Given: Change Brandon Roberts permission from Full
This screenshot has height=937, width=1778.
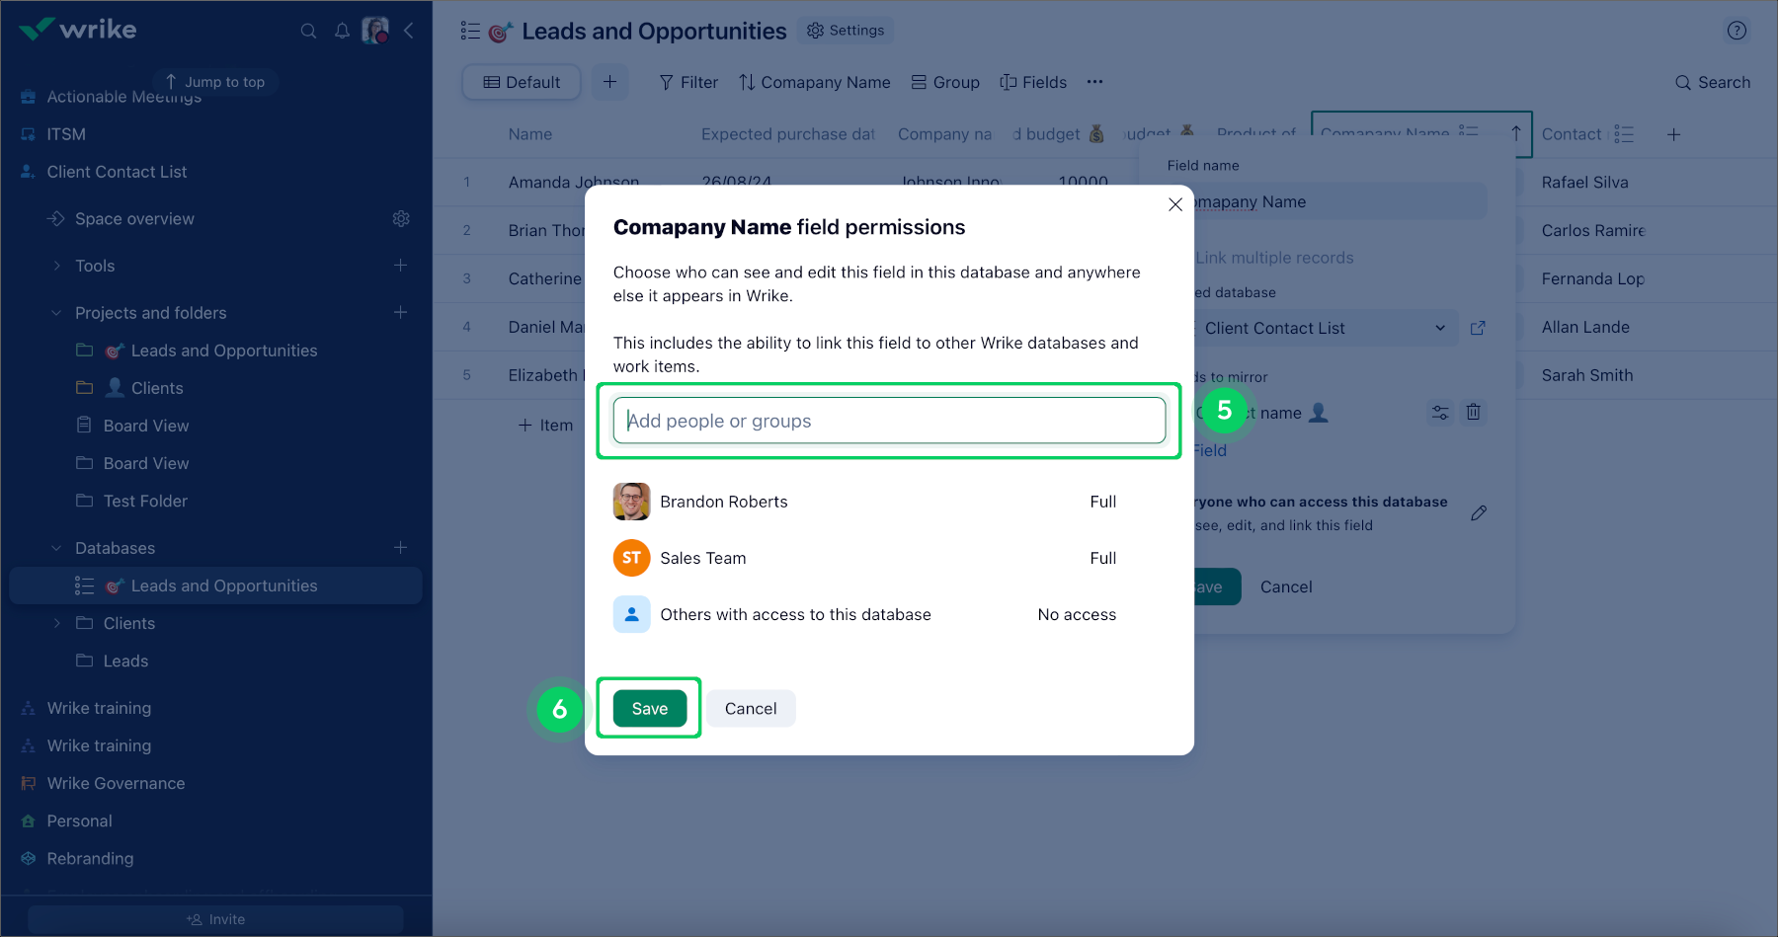Looking at the screenshot, I should tap(1102, 502).
